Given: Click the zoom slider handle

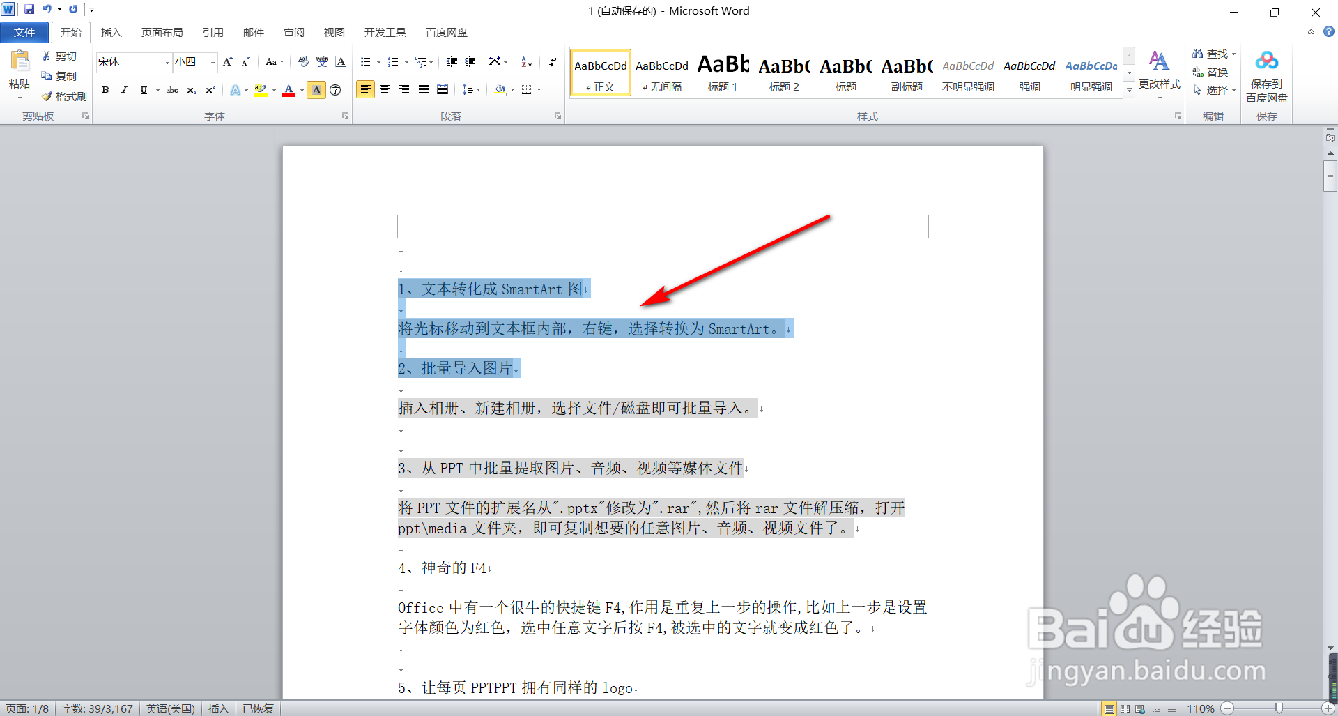Looking at the screenshot, I should pyautogui.click(x=1279, y=708).
